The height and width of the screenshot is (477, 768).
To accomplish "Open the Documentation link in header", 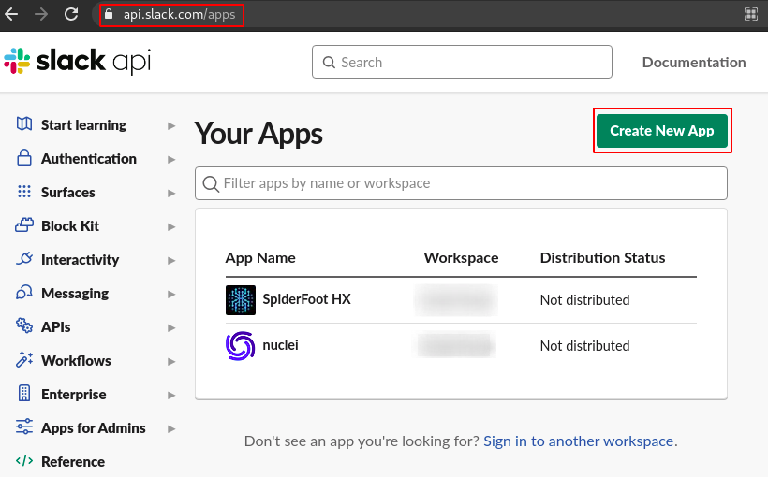I will [693, 63].
